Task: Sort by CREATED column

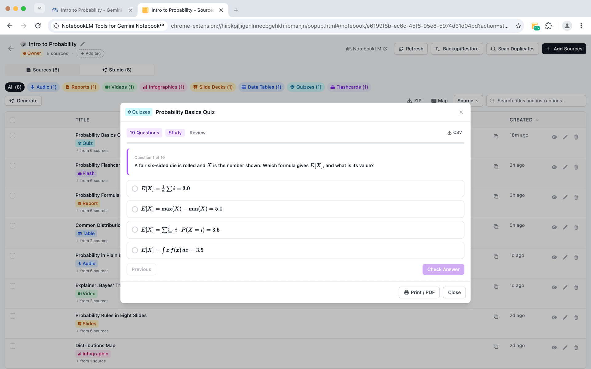Action: (x=524, y=120)
